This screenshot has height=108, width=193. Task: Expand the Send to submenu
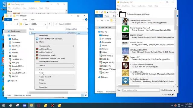pos(55,65)
